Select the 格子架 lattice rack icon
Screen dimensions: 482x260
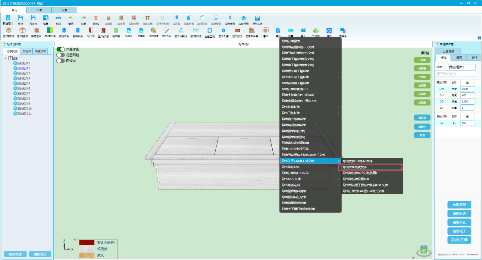coord(116,30)
